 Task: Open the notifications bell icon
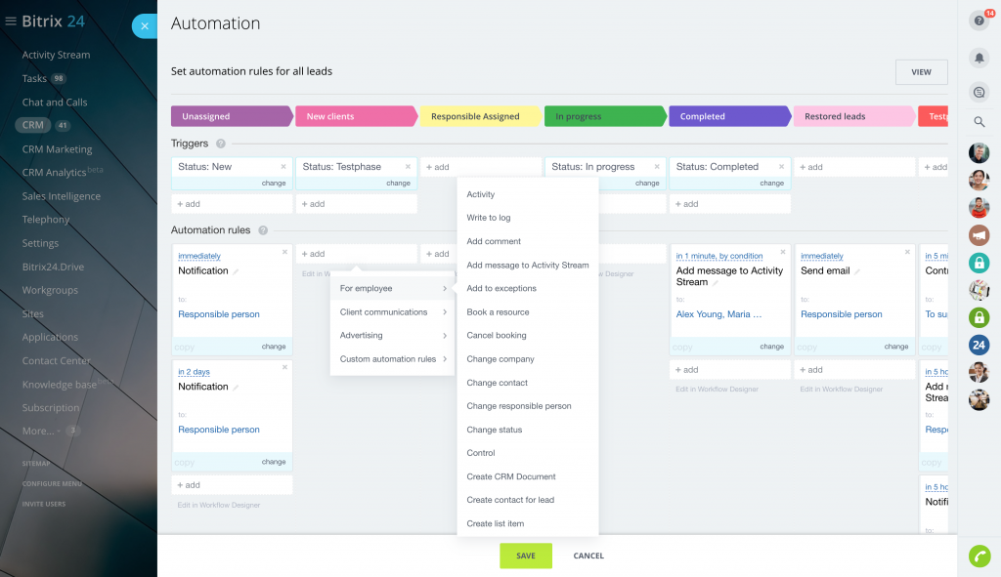(979, 59)
